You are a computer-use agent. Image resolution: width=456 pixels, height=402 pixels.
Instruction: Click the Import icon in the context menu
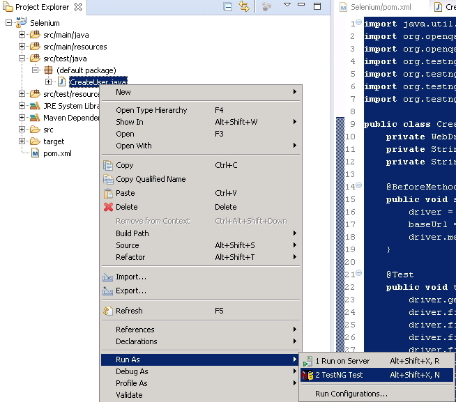(x=108, y=277)
